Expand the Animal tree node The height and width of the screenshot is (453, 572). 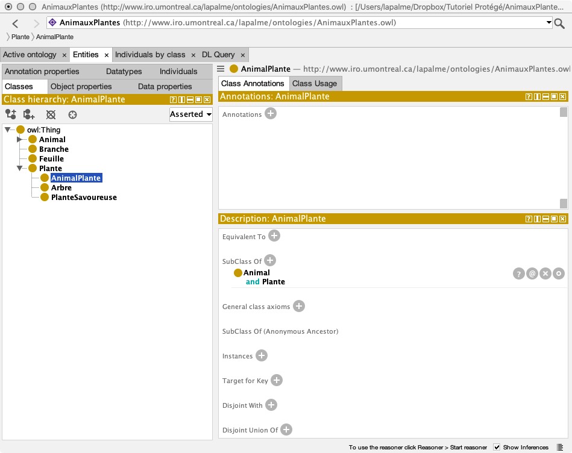pos(20,140)
